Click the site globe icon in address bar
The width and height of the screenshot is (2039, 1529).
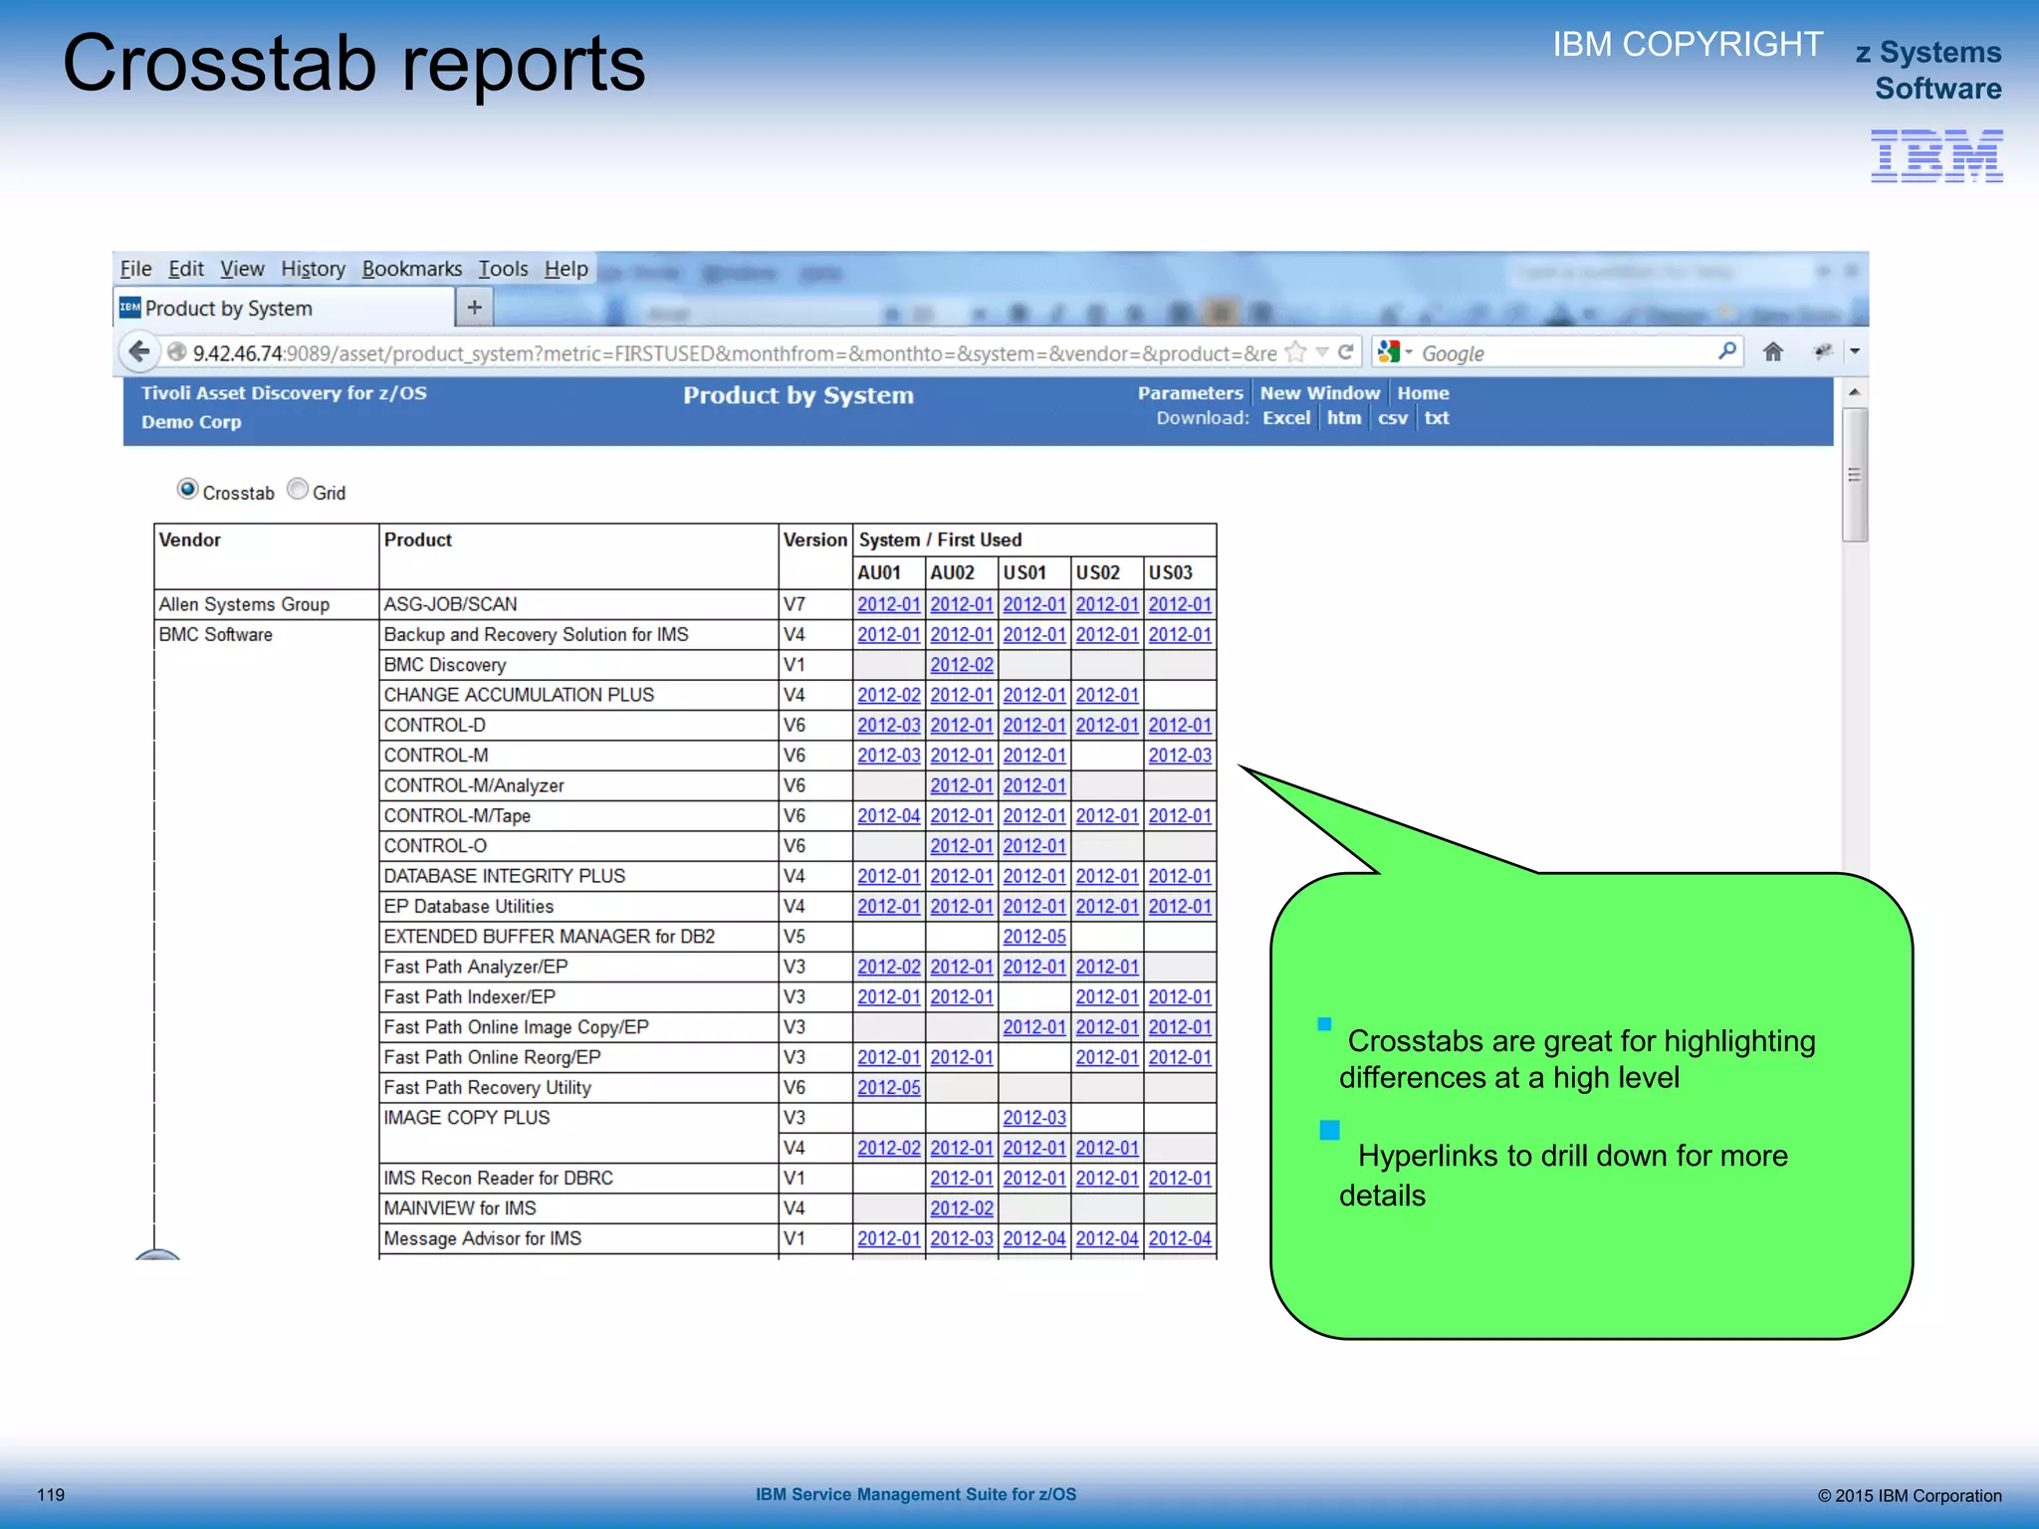(x=177, y=352)
